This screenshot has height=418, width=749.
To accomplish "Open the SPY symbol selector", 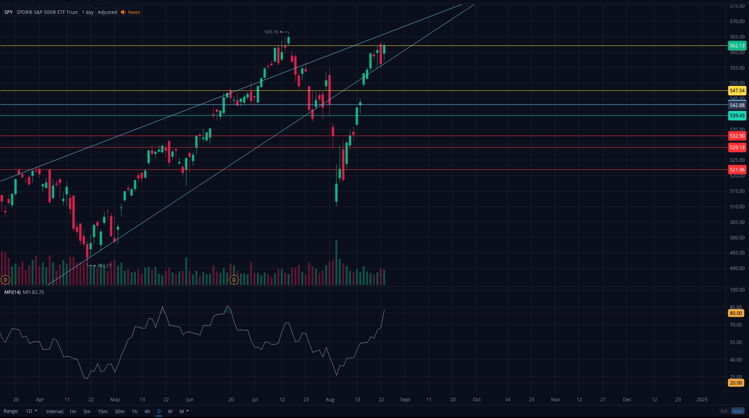I will coord(8,12).
